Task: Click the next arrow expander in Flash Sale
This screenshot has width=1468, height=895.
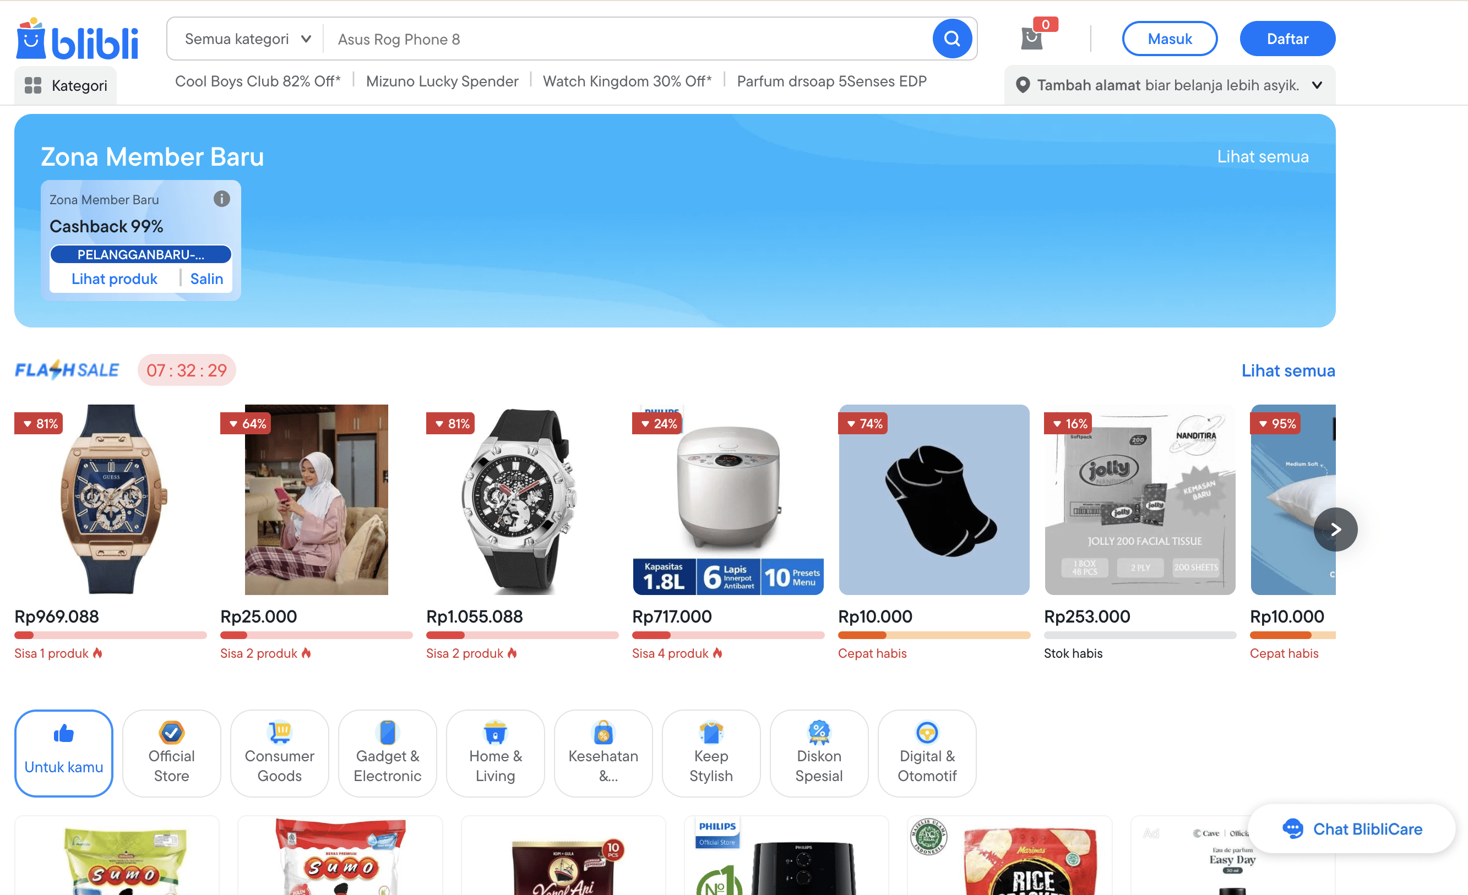Action: click(x=1336, y=528)
